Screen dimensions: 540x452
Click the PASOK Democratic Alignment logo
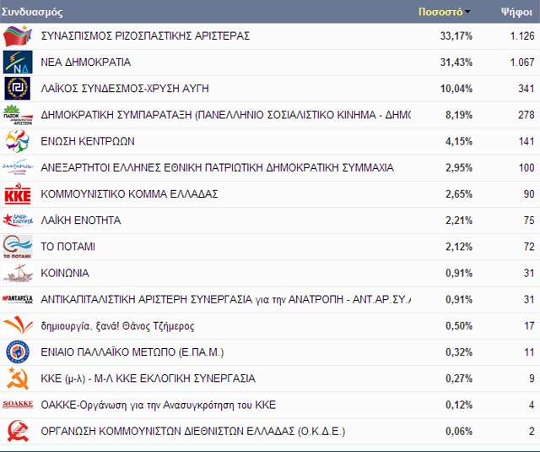coord(18,115)
